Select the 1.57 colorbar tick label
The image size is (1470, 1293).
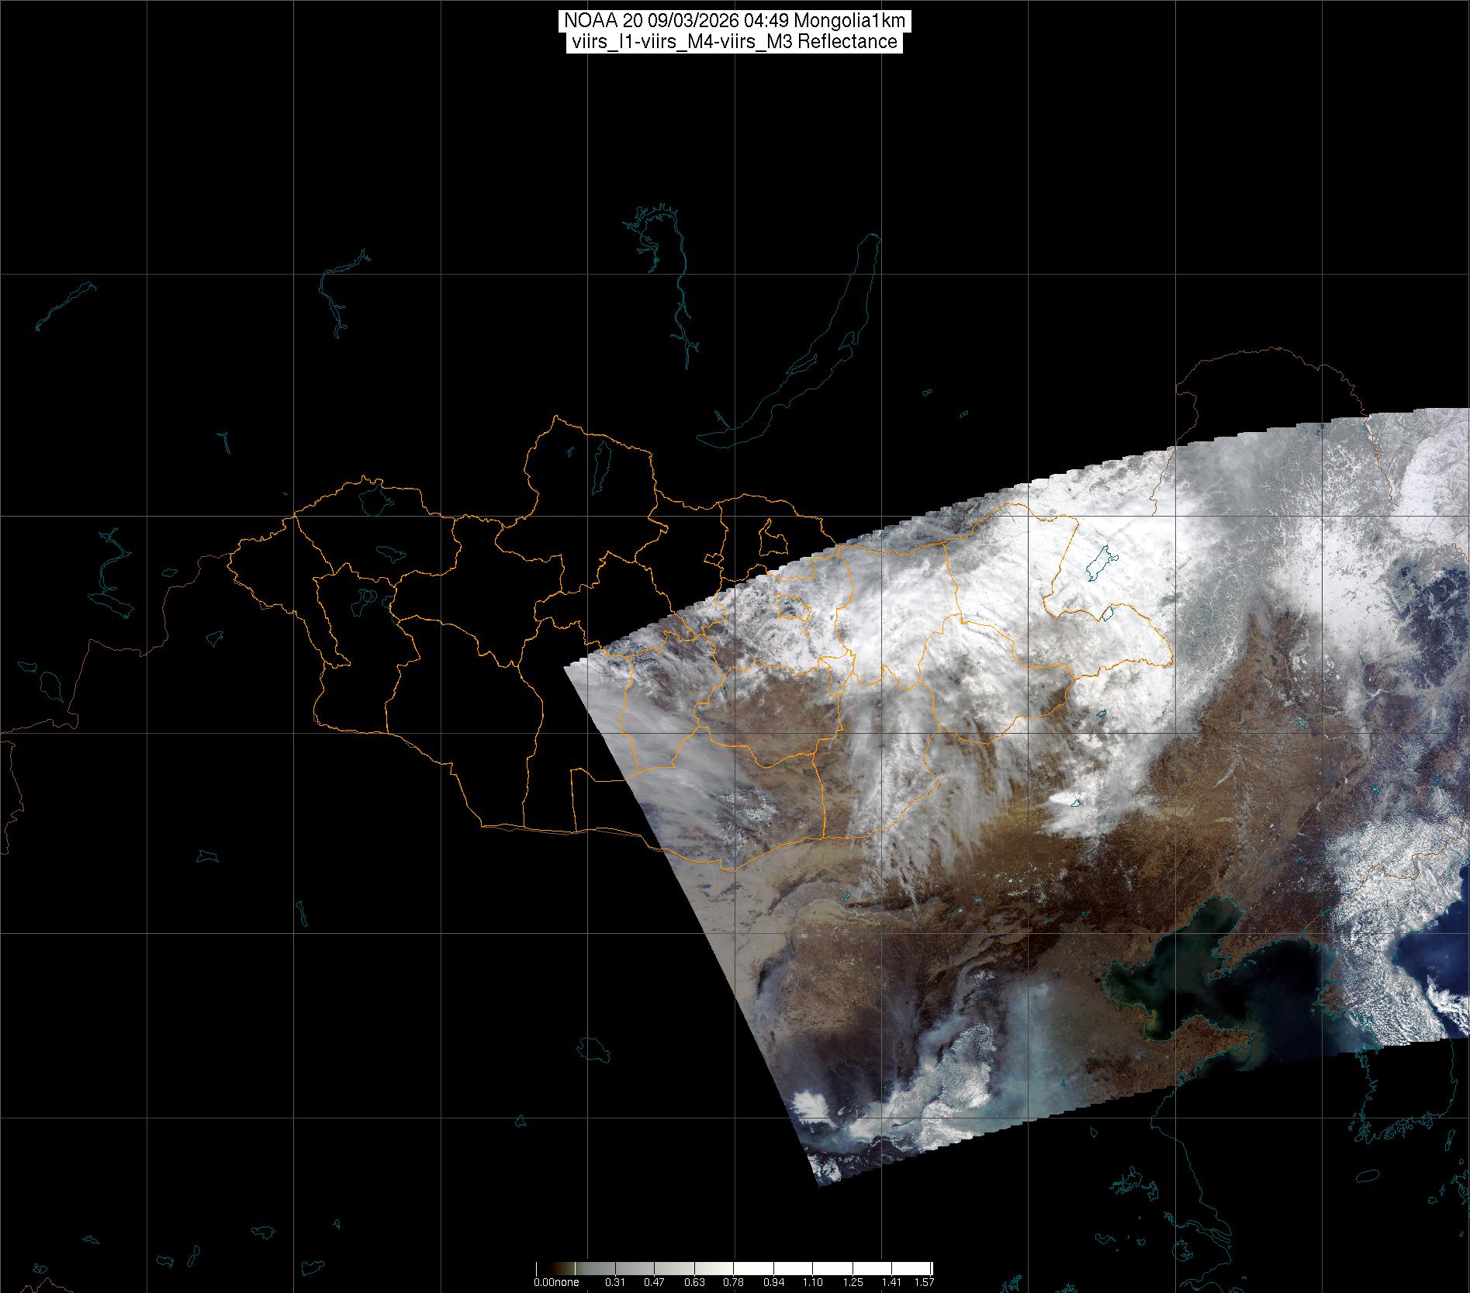[x=923, y=1283]
